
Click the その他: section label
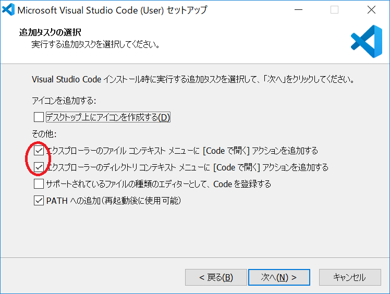pos(44,134)
